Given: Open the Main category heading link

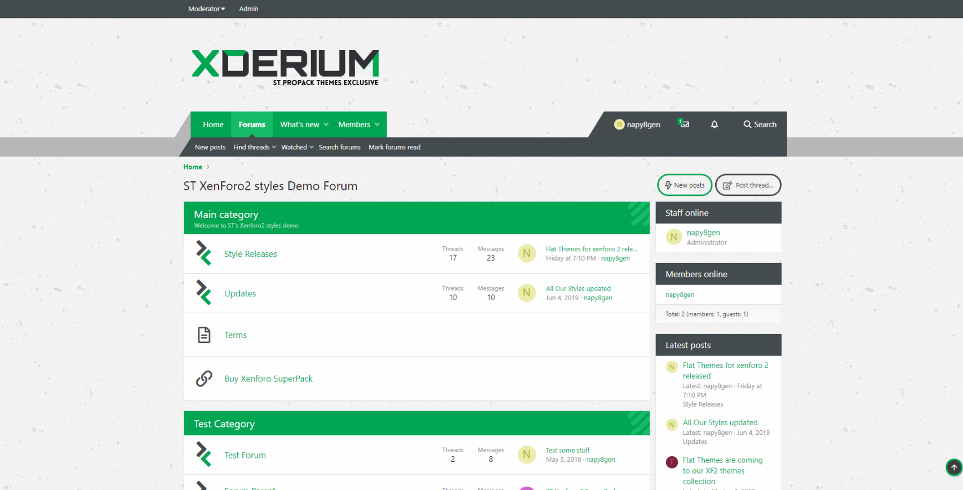Looking at the screenshot, I should click(x=226, y=214).
